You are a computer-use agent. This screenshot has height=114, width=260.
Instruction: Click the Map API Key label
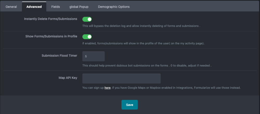(x=68, y=78)
